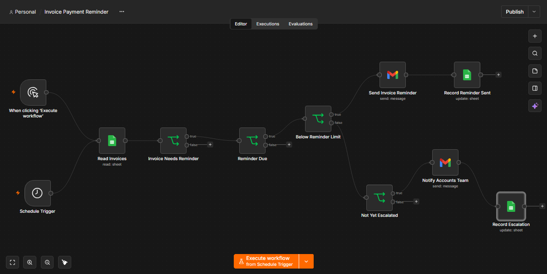Image resolution: width=547 pixels, height=274 pixels.
Task: Select the Reminder Due IF node
Action: (252, 141)
